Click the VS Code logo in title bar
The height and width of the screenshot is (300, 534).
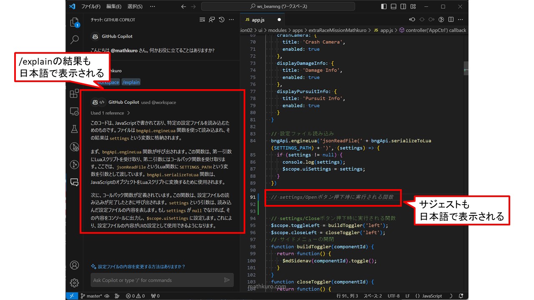click(x=72, y=6)
